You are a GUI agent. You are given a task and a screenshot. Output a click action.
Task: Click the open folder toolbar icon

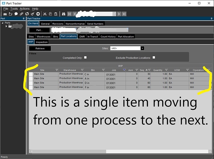point(11,14)
